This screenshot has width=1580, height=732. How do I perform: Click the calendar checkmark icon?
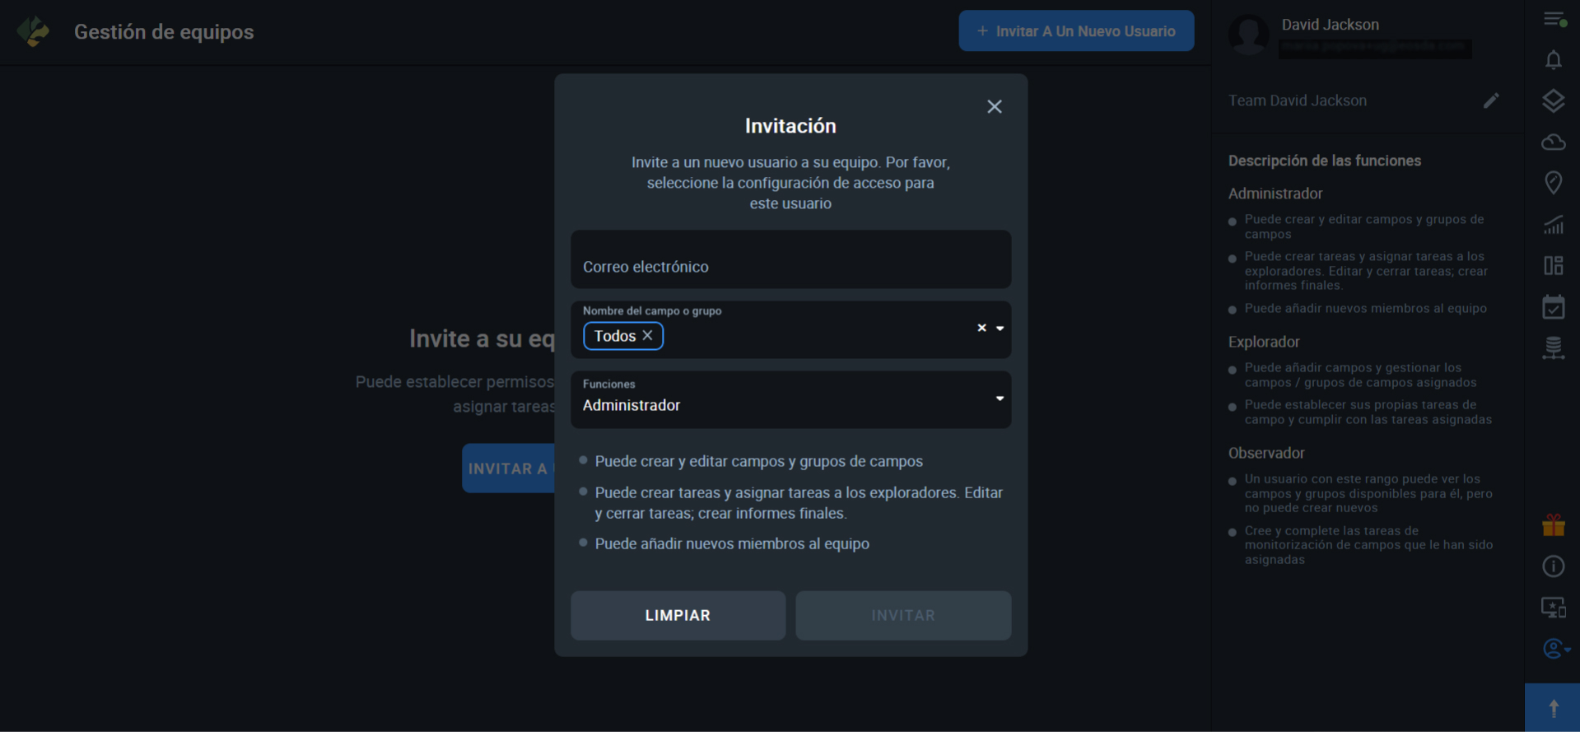tap(1553, 307)
